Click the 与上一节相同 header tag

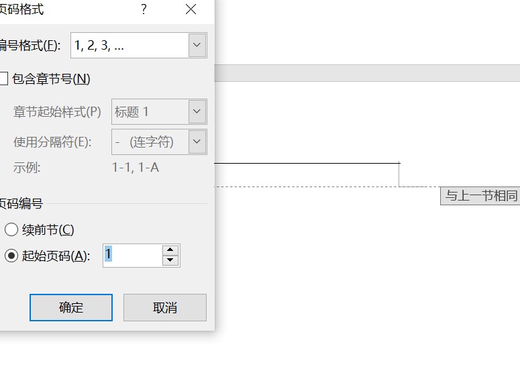481,196
